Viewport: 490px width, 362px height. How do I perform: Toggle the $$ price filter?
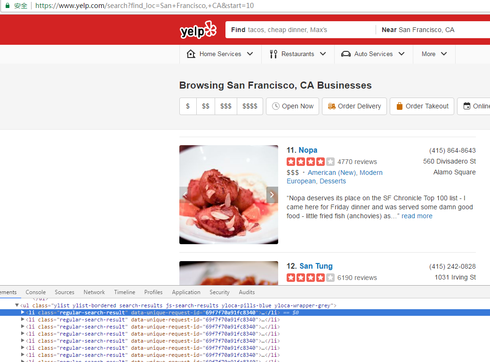point(206,106)
